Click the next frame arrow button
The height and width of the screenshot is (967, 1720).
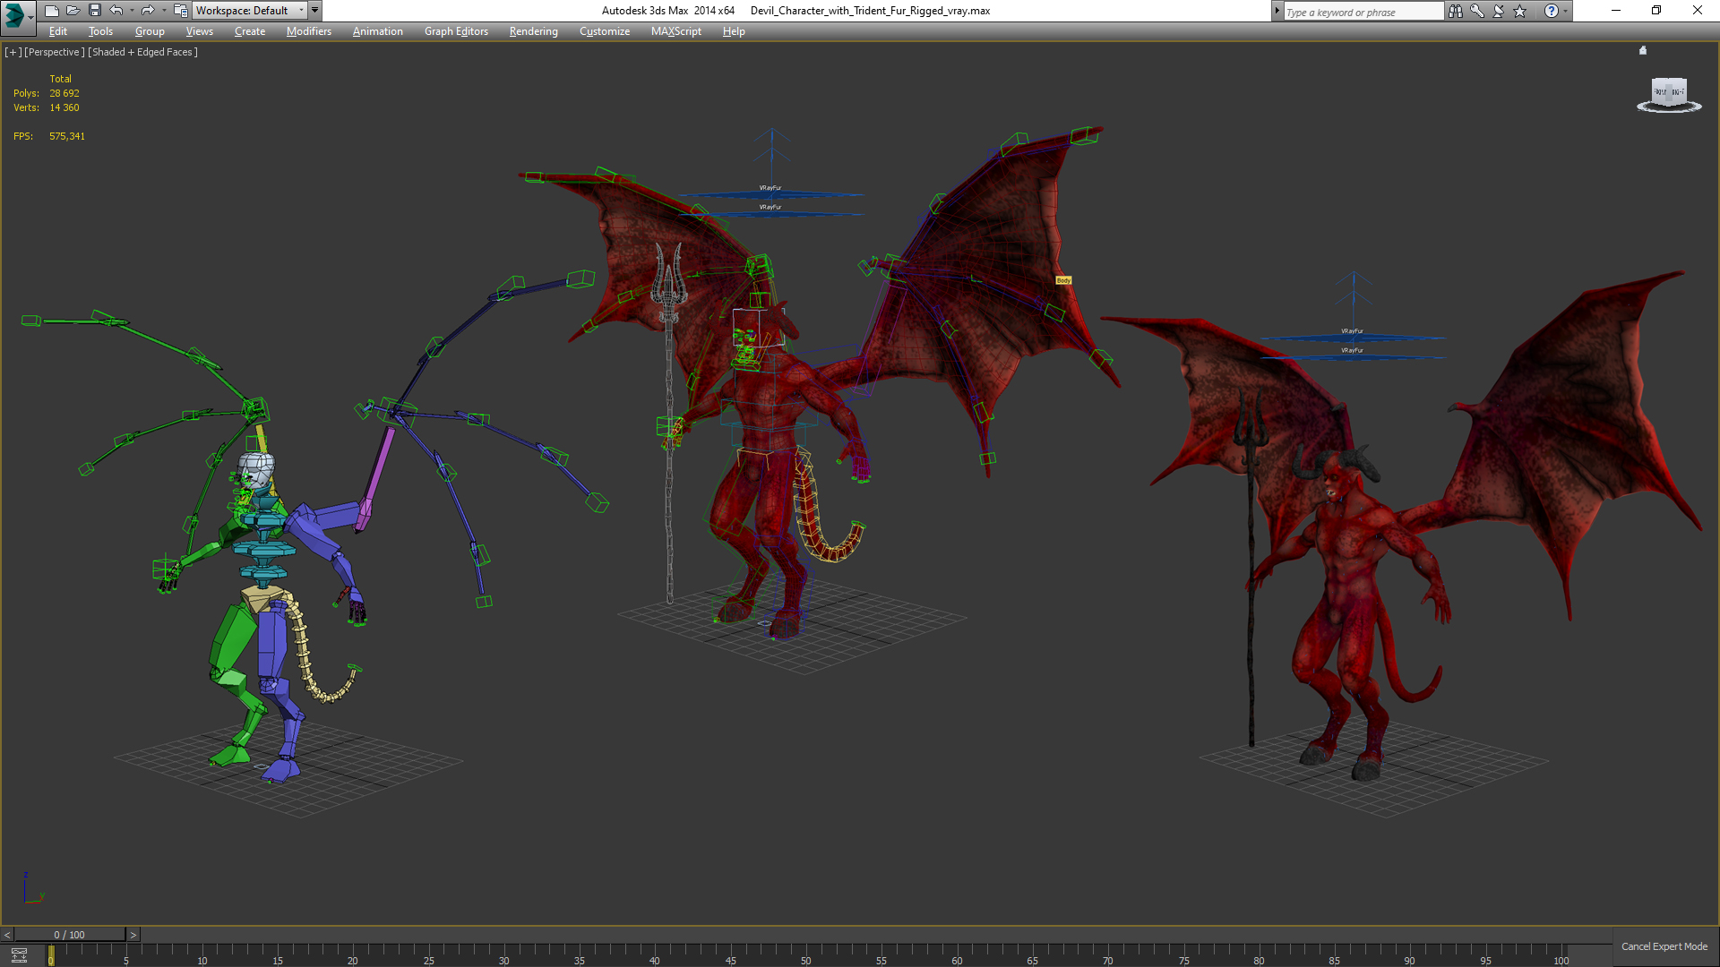(133, 935)
